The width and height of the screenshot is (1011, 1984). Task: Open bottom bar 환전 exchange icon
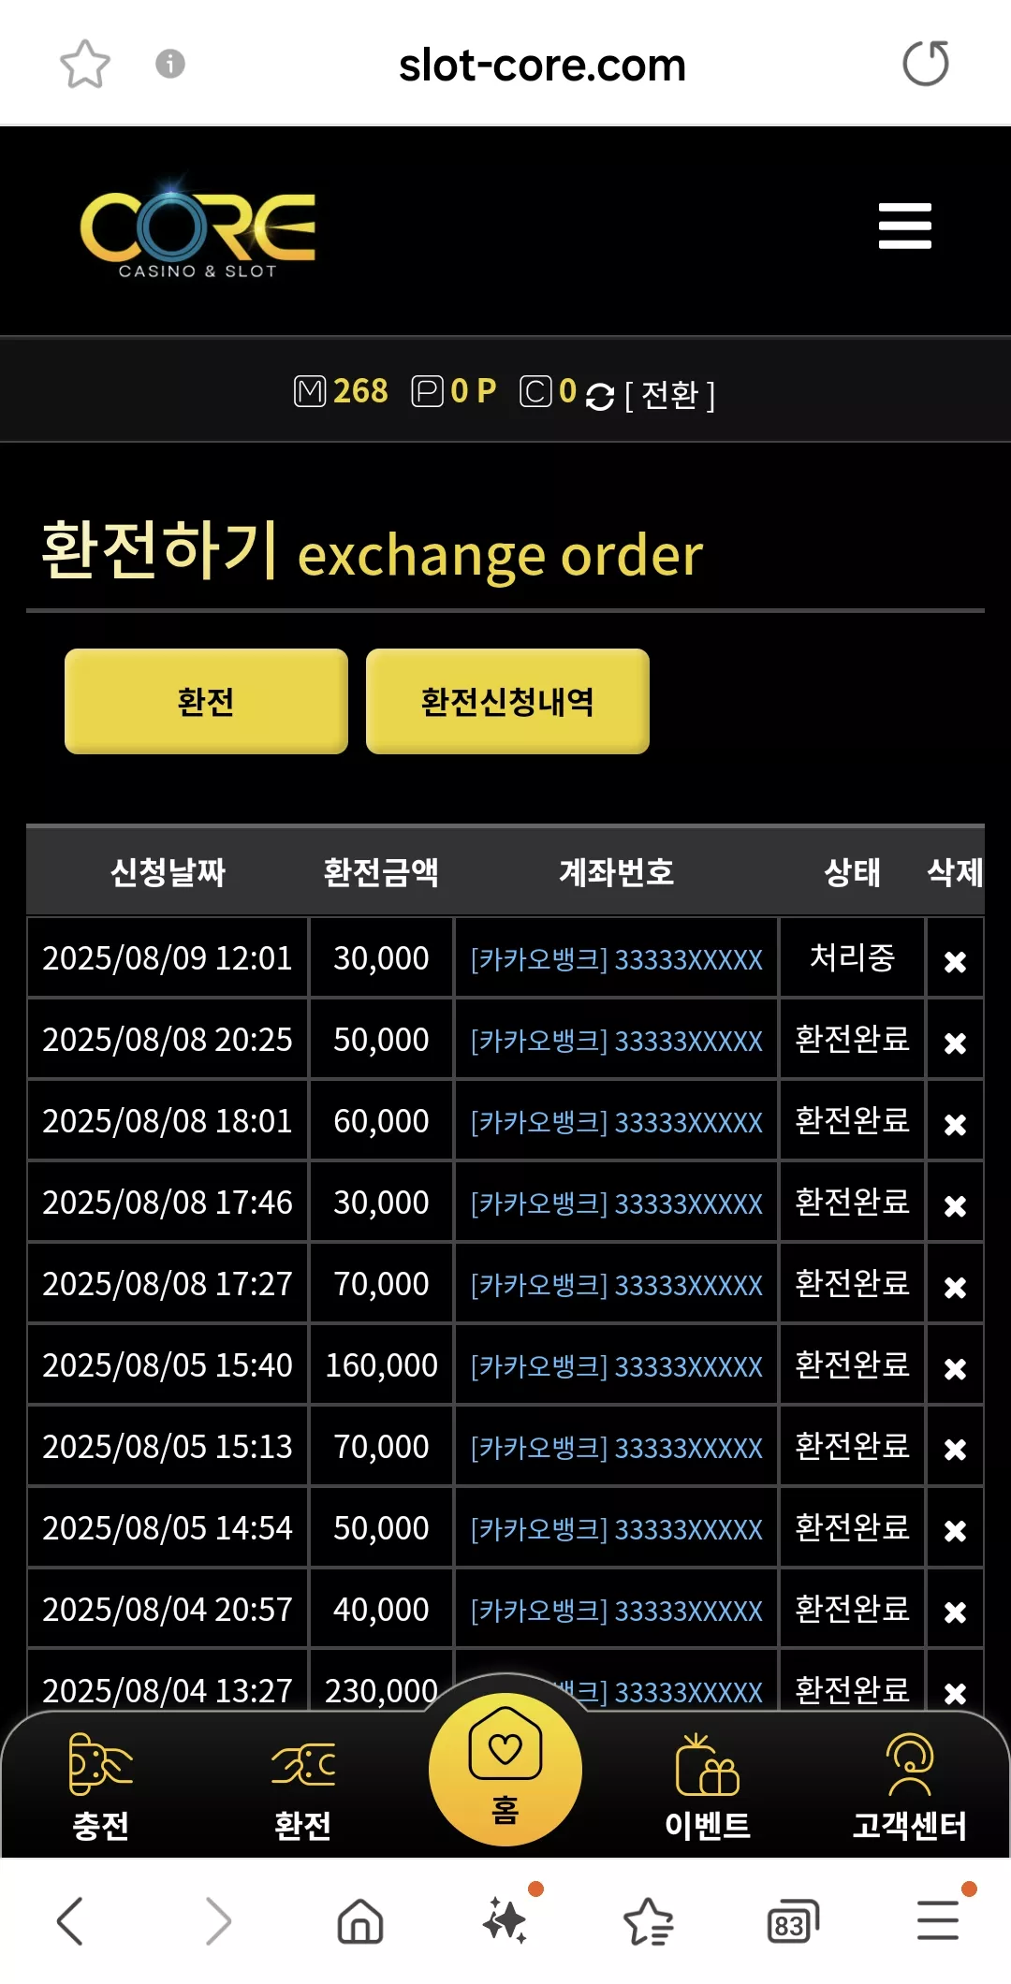[x=302, y=1787]
